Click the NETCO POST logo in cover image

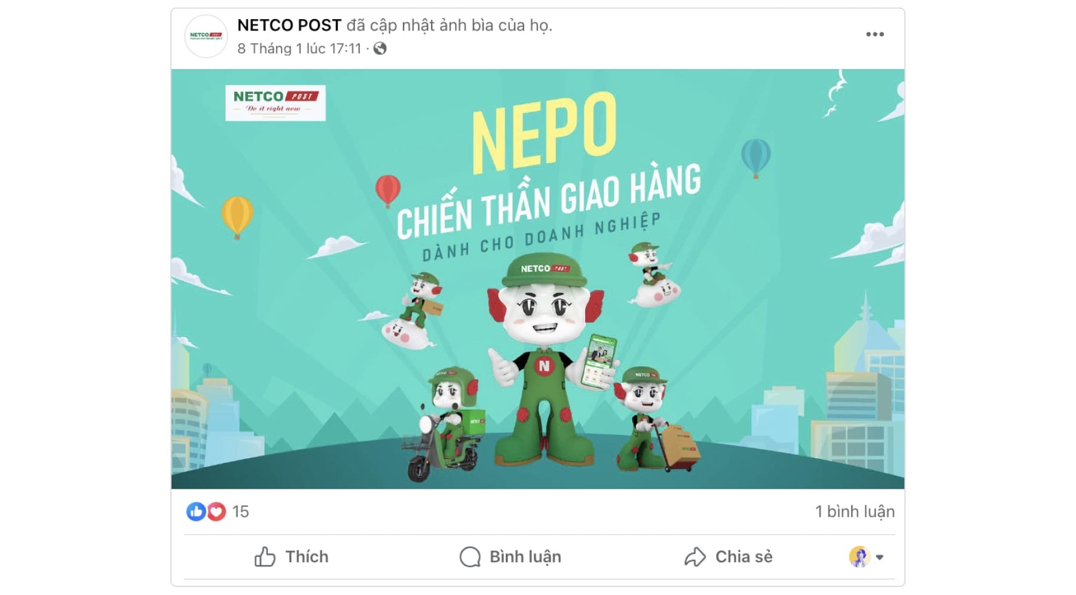click(x=276, y=103)
